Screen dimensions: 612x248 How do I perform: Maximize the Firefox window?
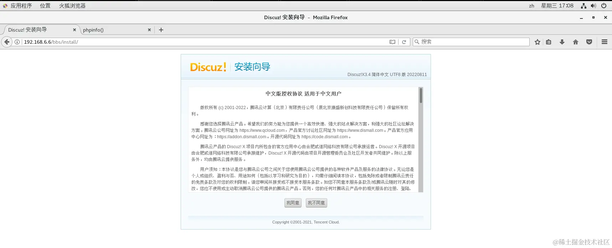click(593, 17)
